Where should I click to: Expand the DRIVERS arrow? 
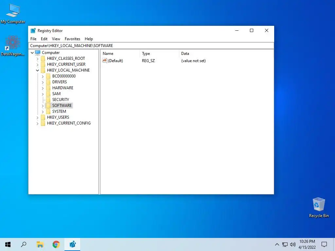coord(43,82)
